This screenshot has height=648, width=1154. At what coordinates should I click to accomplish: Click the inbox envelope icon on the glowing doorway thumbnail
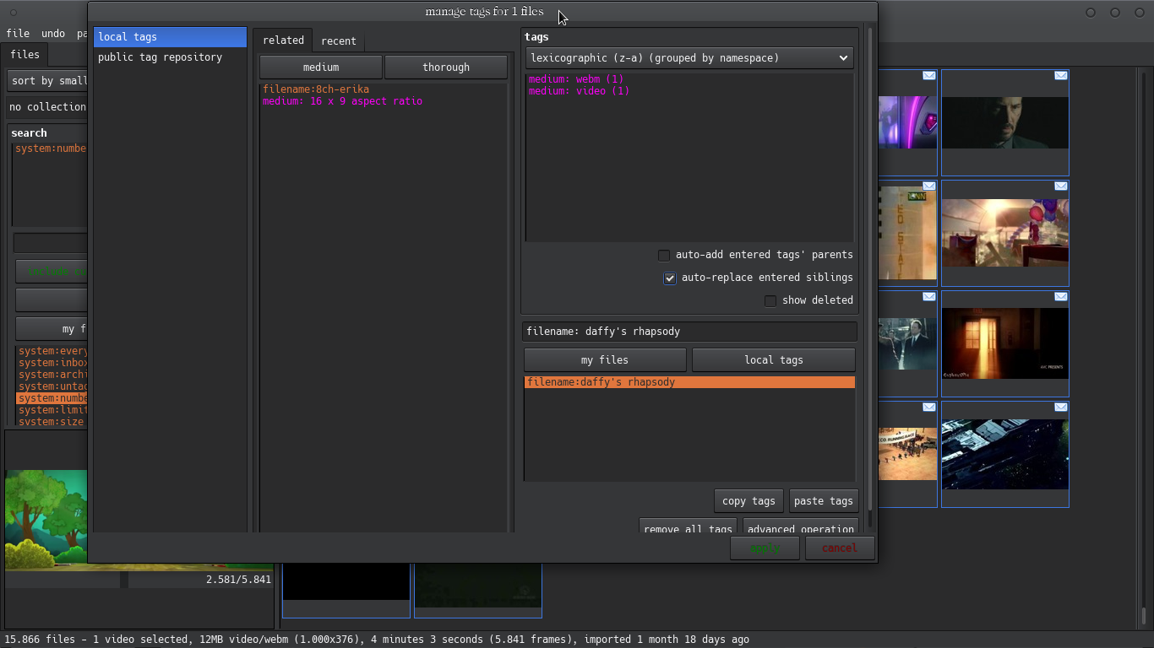[x=1060, y=297]
